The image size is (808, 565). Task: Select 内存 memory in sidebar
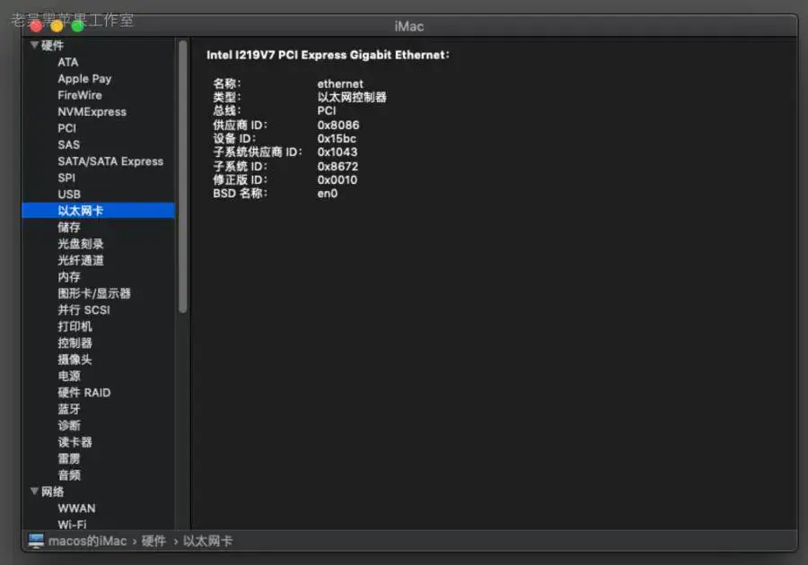(69, 277)
